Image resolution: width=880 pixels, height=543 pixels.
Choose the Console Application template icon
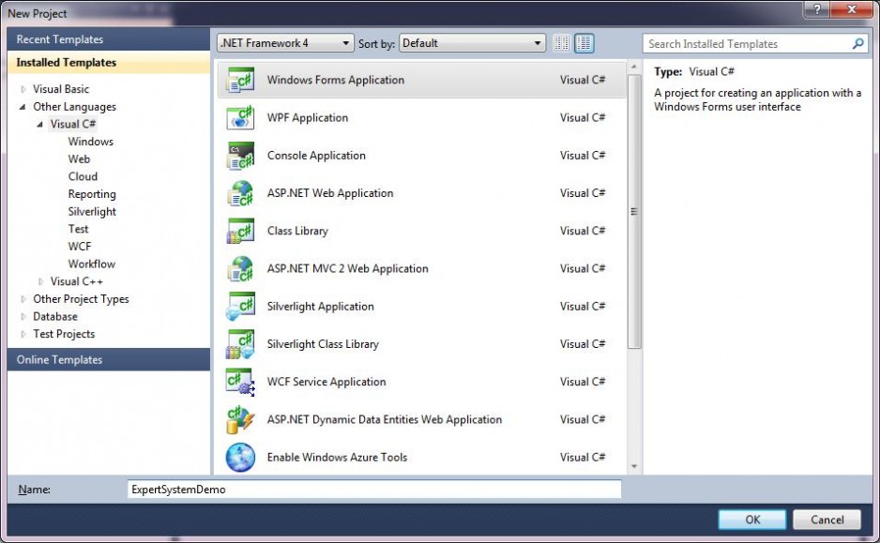tap(240, 156)
